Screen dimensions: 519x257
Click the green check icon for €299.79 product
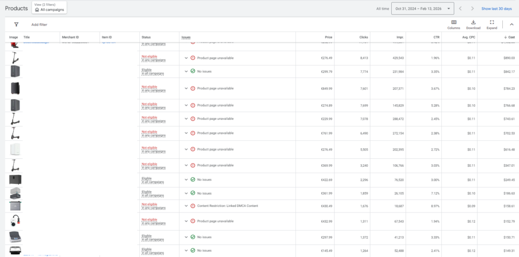pos(193,71)
